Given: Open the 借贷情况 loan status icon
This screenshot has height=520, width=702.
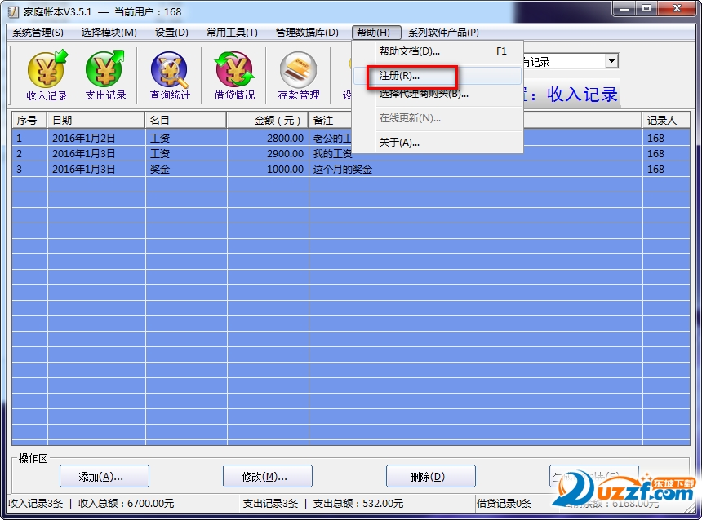Looking at the screenshot, I should click(234, 75).
